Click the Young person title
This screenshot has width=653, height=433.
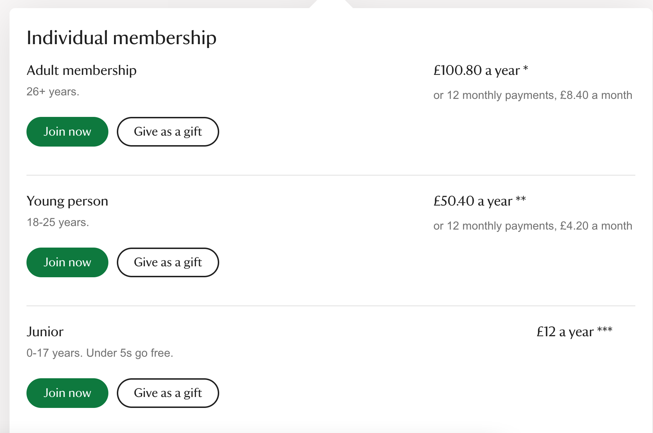67,201
